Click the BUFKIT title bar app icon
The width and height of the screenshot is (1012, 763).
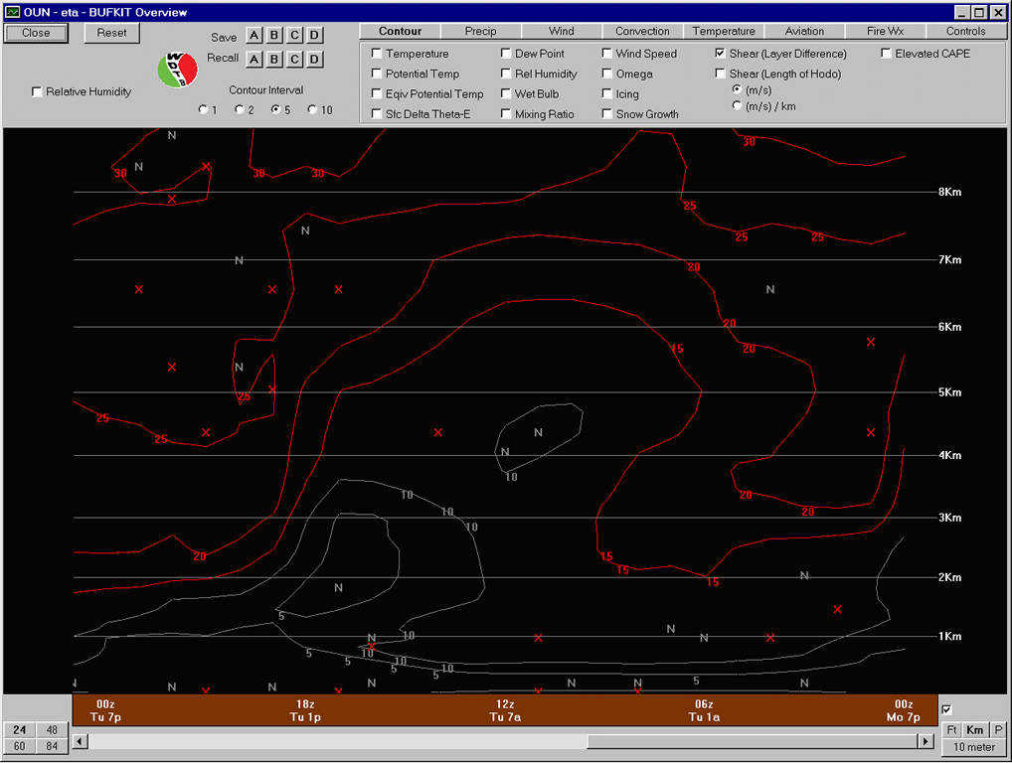12,12
